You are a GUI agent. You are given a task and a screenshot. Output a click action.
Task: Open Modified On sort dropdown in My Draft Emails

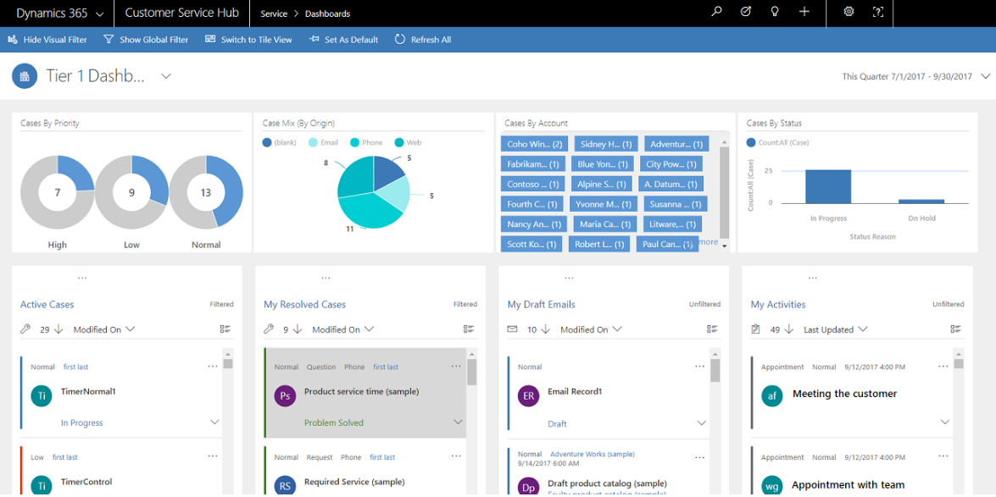point(591,329)
